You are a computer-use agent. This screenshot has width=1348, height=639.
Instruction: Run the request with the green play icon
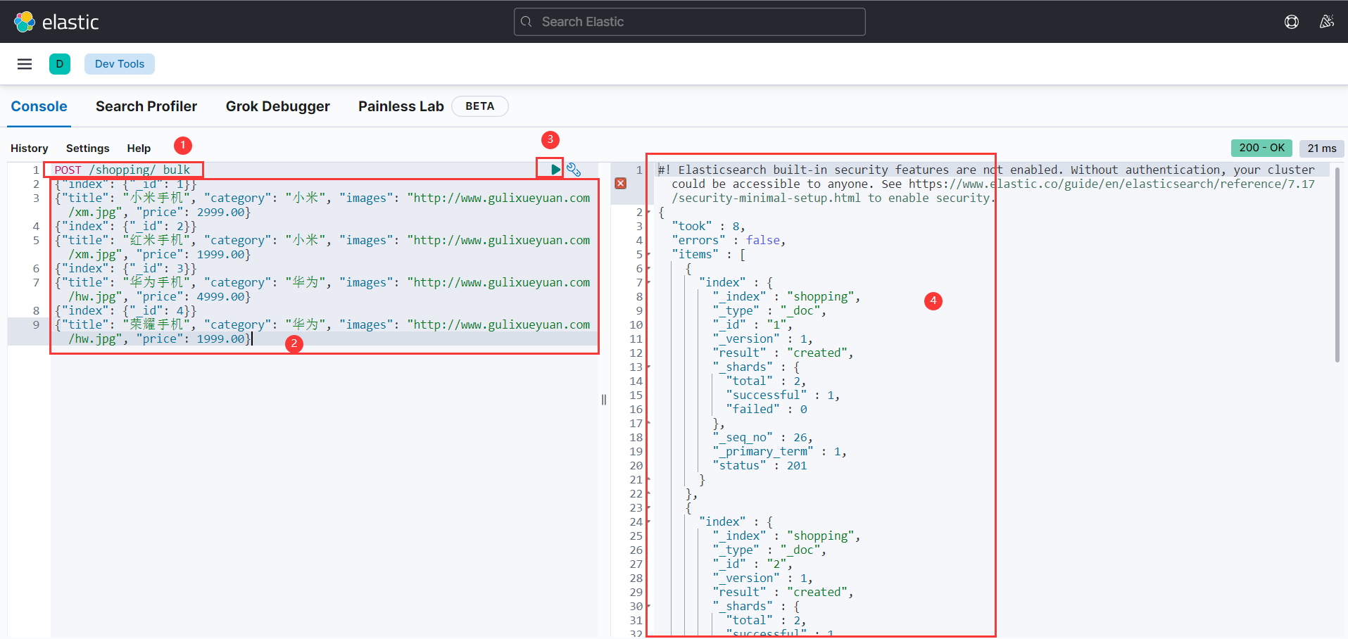(x=555, y=169)
